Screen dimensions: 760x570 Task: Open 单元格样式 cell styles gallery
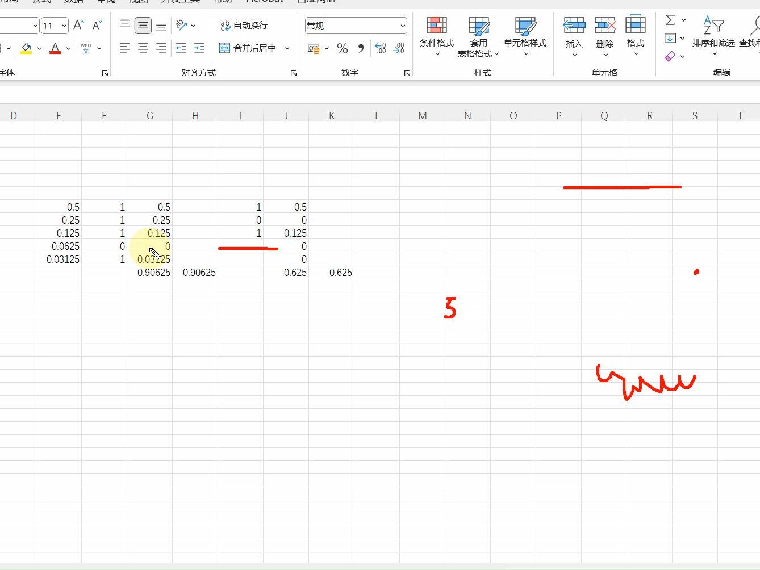tap(525, 36)
